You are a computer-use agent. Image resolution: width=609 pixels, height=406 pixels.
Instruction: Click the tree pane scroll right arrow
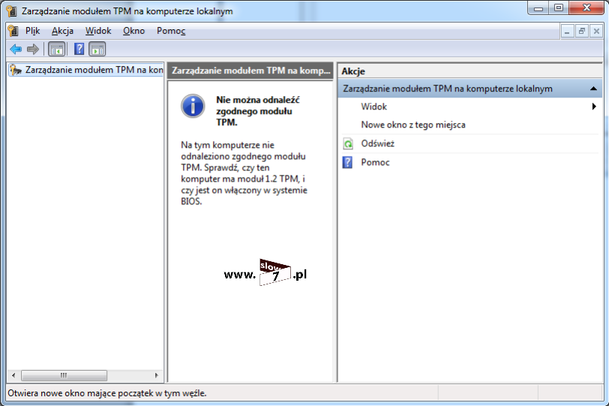click(x=157, y=375)
